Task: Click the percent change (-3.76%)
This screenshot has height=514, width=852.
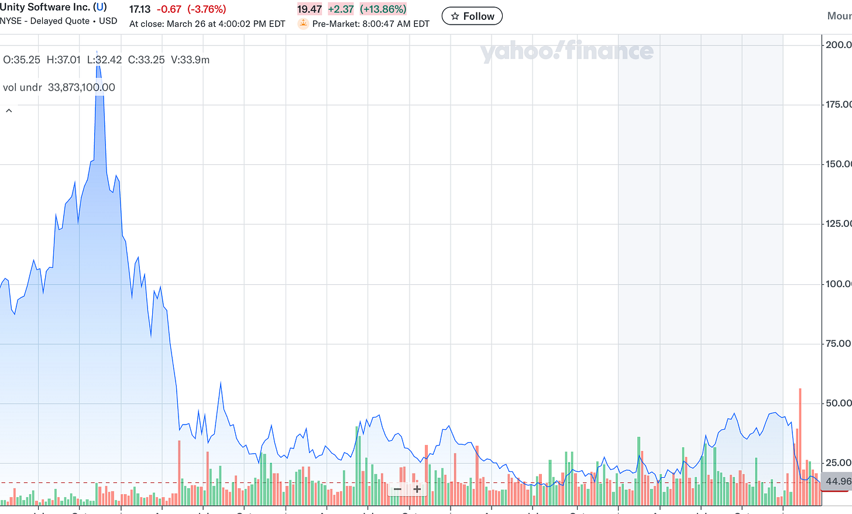Action: click(207, 9)
